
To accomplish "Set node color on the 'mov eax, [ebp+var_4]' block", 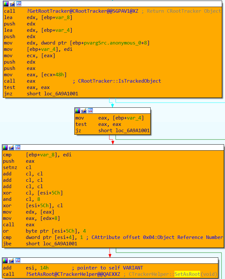I will coord(78,111).
